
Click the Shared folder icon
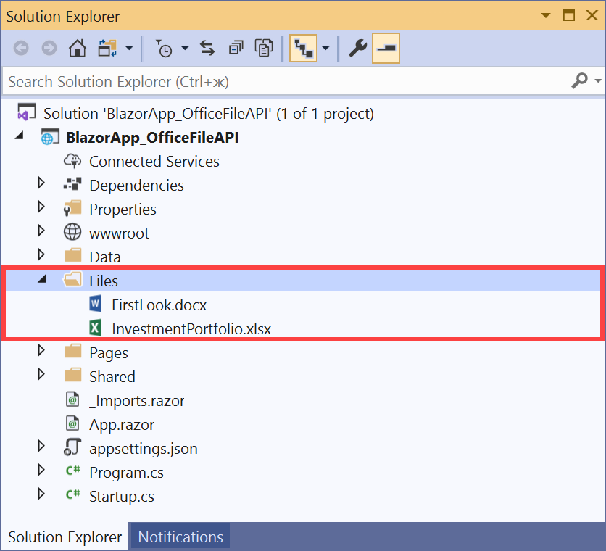click(72, 375)
